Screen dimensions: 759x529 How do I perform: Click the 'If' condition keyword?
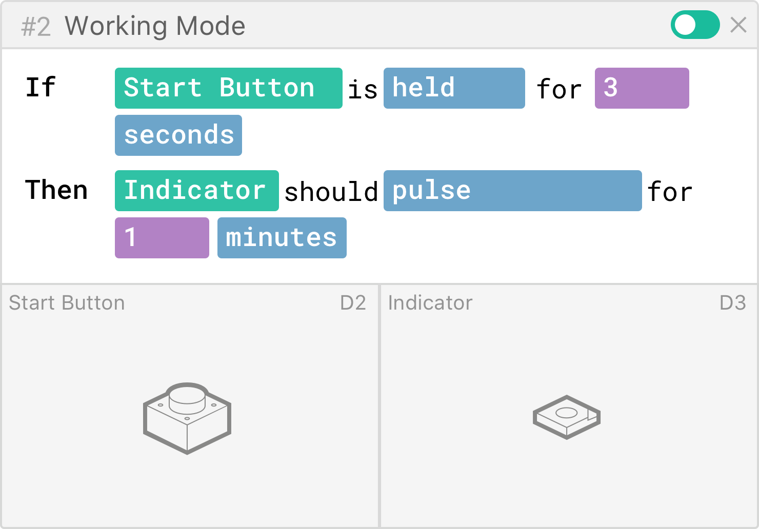[x=41, y=87]
